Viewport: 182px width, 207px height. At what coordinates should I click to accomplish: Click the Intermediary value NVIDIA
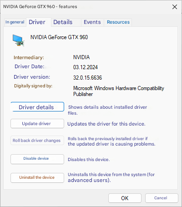point(81,57)
